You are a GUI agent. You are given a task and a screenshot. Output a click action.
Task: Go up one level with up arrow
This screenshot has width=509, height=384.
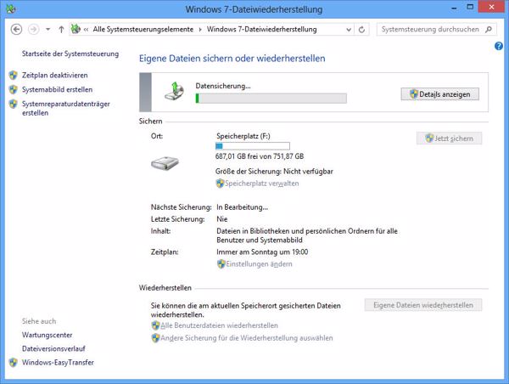pos(61,30)
